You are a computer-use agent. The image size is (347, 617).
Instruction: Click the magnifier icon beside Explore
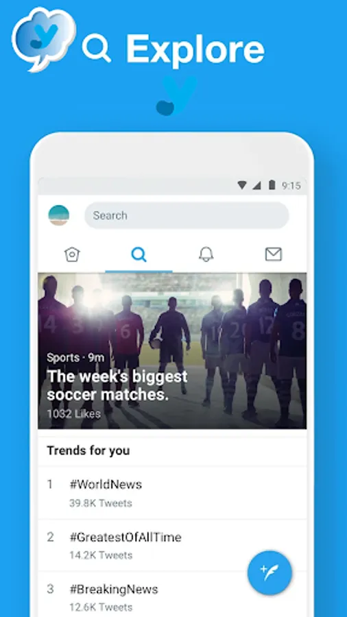click(97, 48)
